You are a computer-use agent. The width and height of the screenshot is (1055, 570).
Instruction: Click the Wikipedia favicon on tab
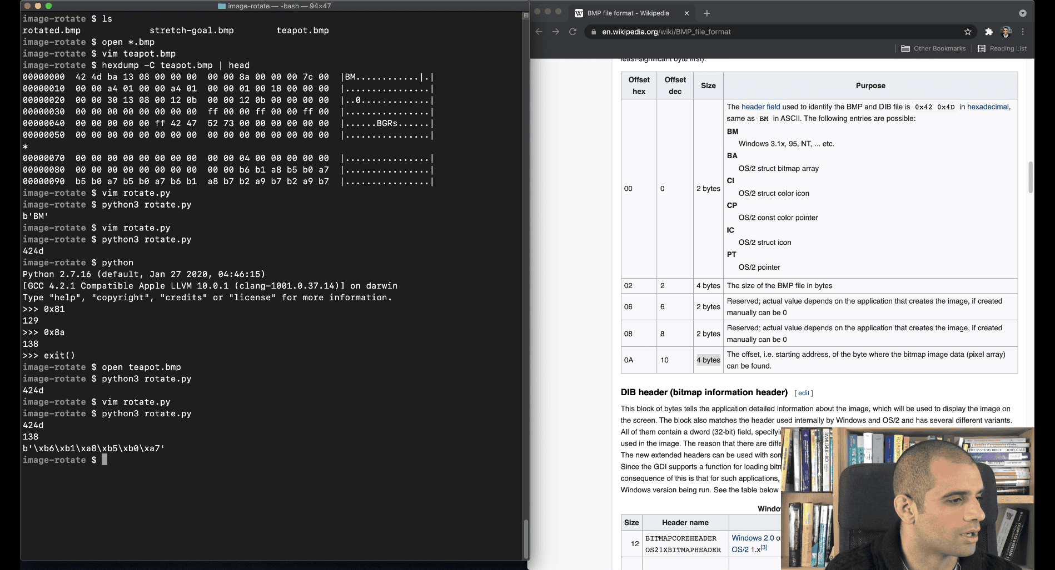click(579, 13)
